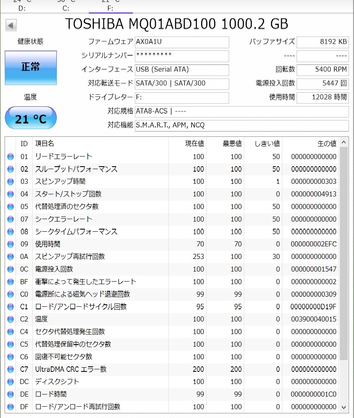Click the buffer size value 8192 KB

click(323, 42)
